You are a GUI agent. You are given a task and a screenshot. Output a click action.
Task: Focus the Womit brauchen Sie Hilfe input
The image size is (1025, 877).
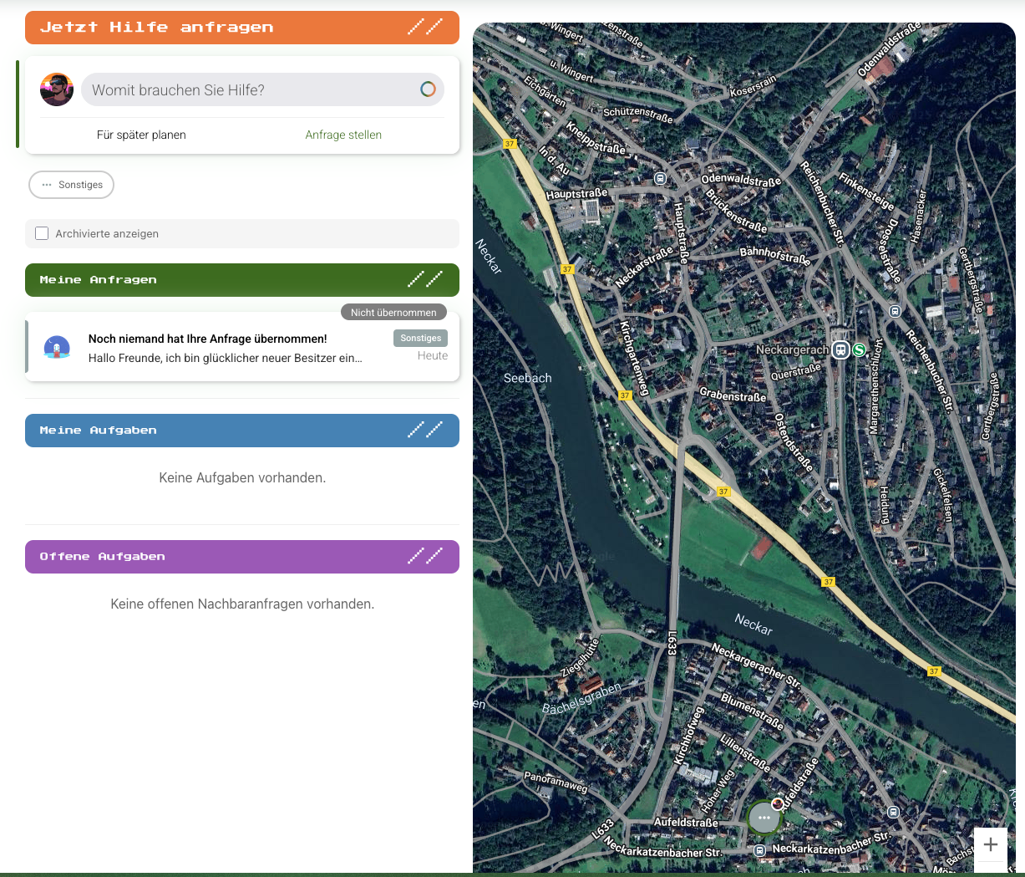point(251,89)
